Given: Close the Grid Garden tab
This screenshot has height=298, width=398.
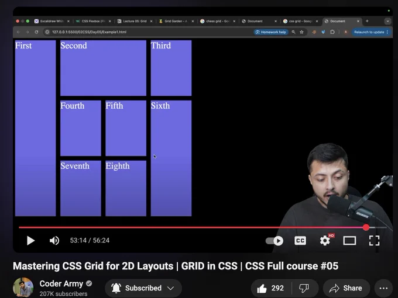Looking at the screenshot, I should pos(193,21).
